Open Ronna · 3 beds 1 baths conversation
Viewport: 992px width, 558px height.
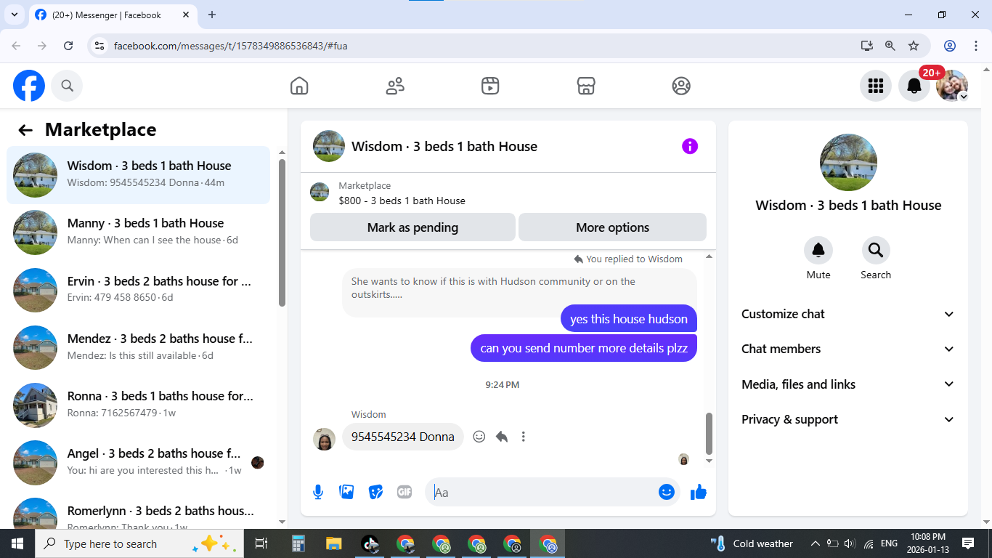click(x=138, y=405)
